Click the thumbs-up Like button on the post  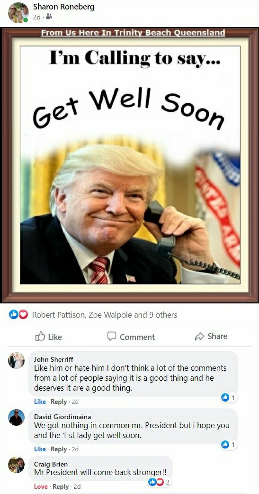(48, 337)
